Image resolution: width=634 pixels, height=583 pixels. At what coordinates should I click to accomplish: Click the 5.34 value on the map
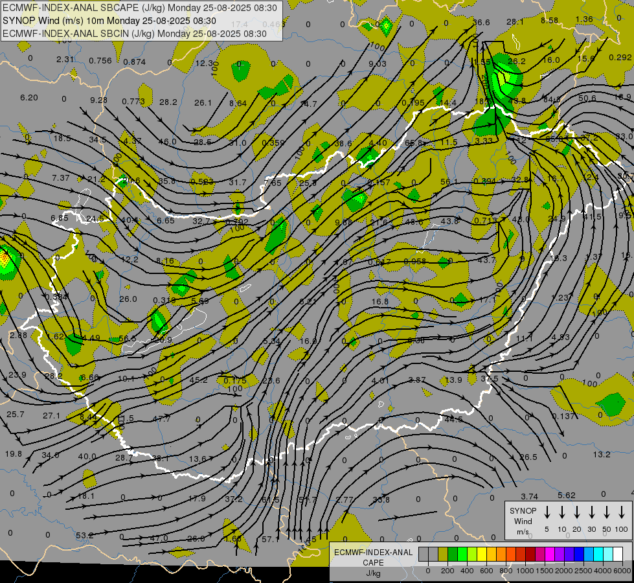pyautogui.click(x=271, y=341)
